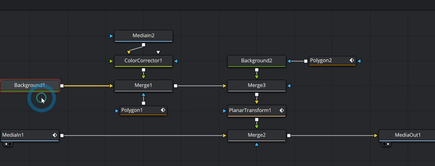
Task: Select the ColorCorrector1 node
Action: point(144,61)
